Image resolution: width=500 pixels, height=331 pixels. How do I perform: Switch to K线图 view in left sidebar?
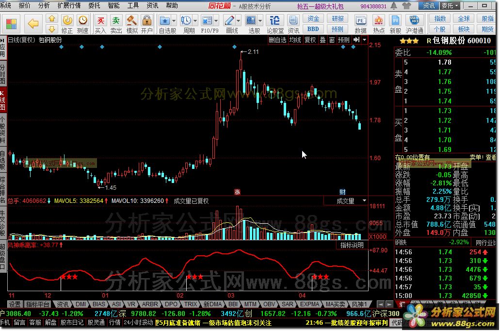coord(3,100)
